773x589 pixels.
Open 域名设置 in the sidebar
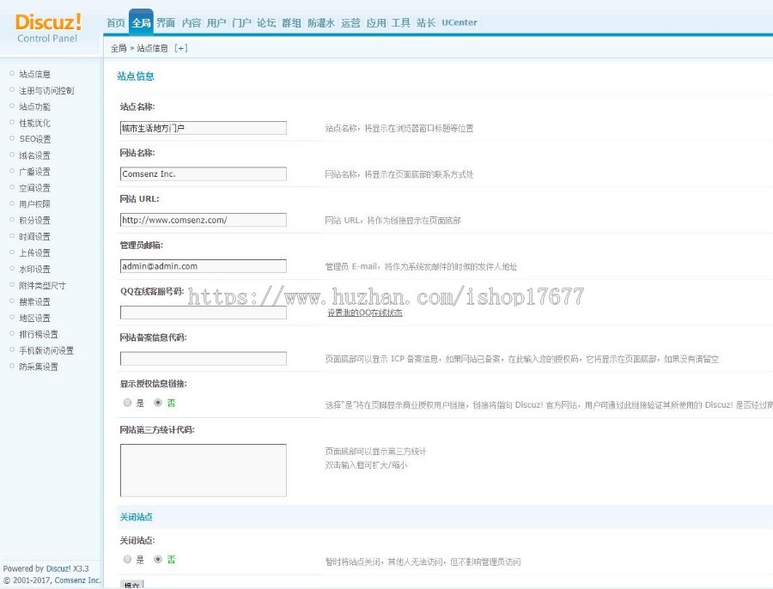[34, 155]
